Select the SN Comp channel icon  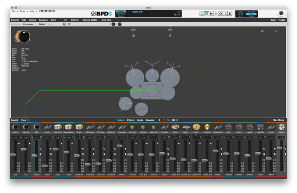pos(101,127)
